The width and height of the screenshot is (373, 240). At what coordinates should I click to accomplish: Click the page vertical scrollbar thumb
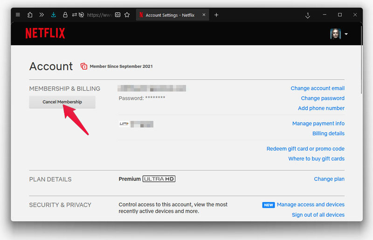pyautogui.click(x=361, y=60)
